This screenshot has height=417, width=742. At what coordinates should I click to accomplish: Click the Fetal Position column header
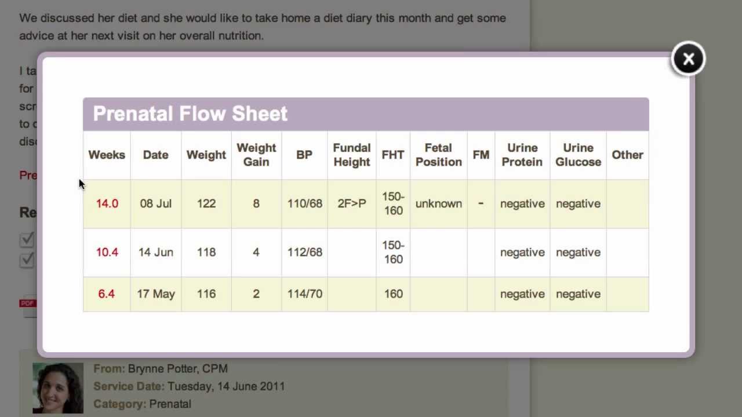coord(438,155)
